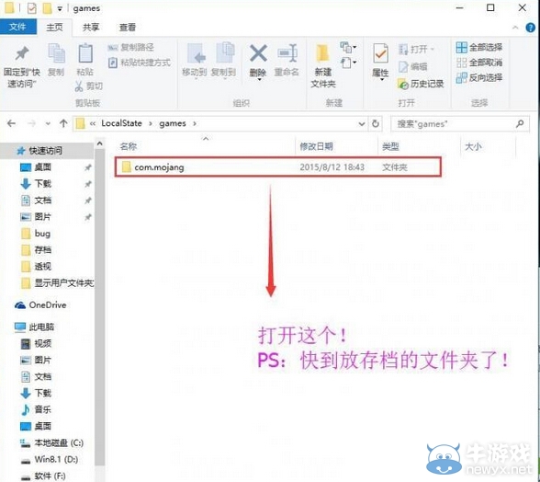Go forward with the right arrow
Image resolution: width=540 pixels, height=482 pixels.
pos(31,123)
